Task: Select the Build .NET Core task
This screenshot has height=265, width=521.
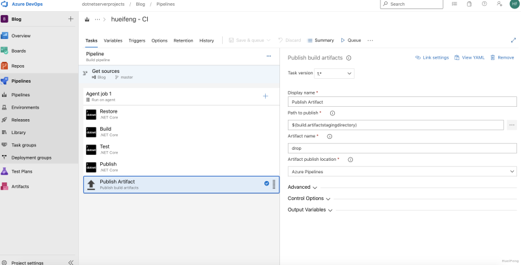Action: [x=181, y=132]
